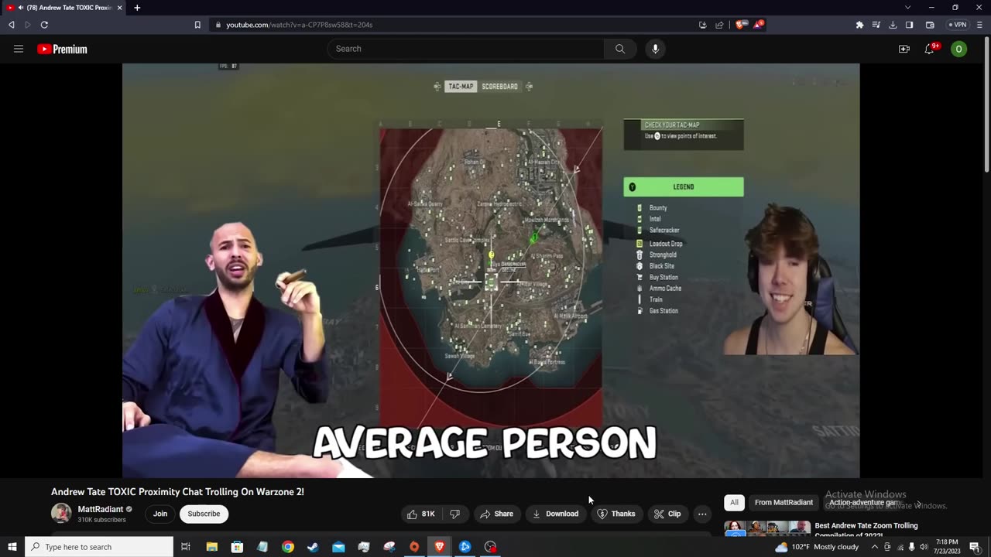
Task: Send Thanks to the creator
Action: tap(616, 514)
